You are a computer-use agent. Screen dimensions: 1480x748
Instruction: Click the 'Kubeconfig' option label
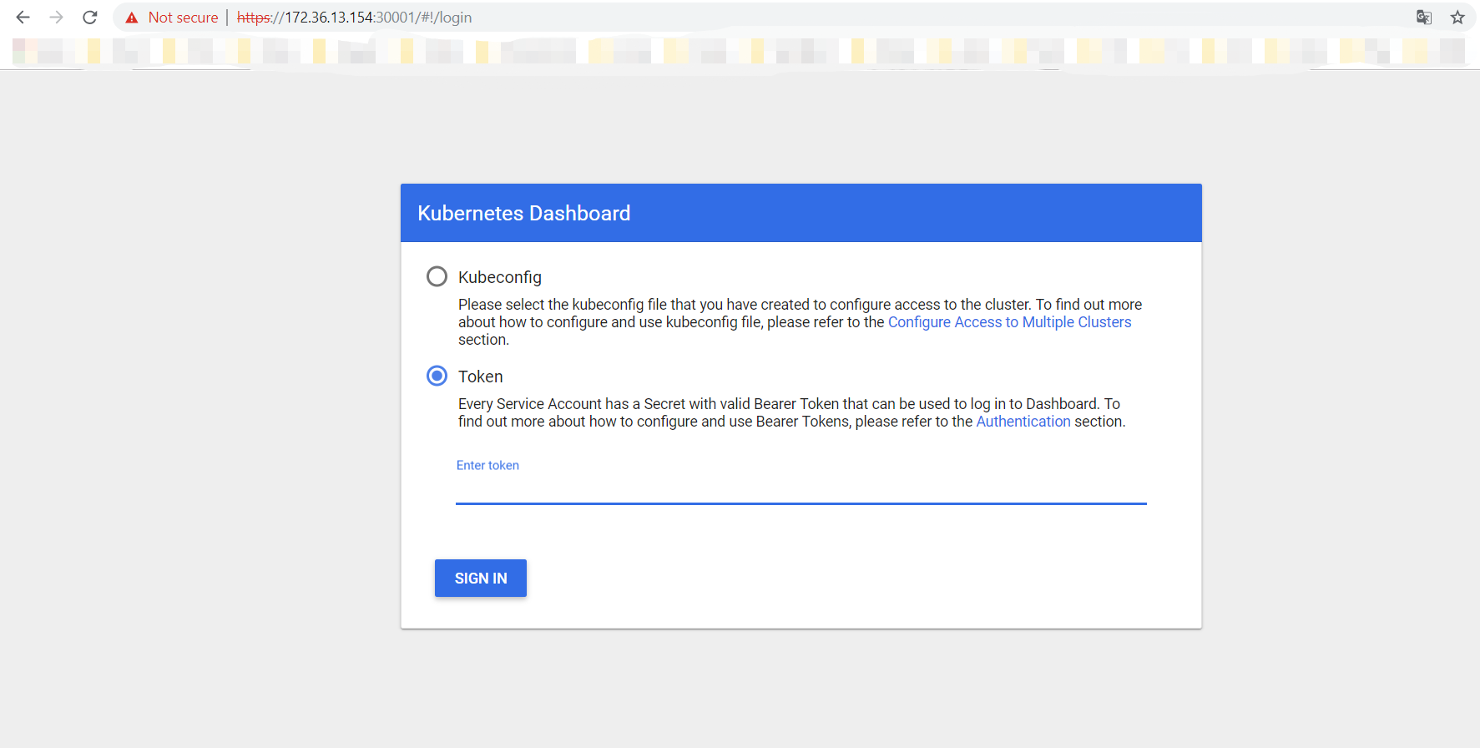click(x=500, y=277)
